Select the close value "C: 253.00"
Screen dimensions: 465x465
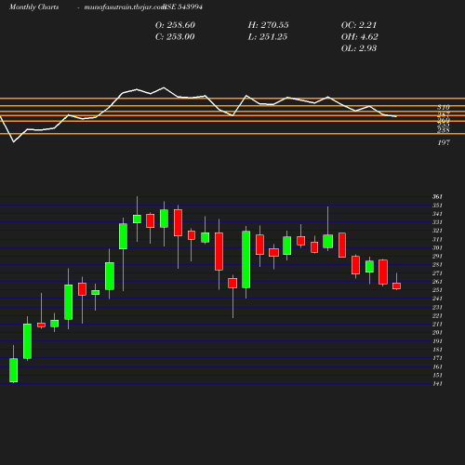pos(175,37)
